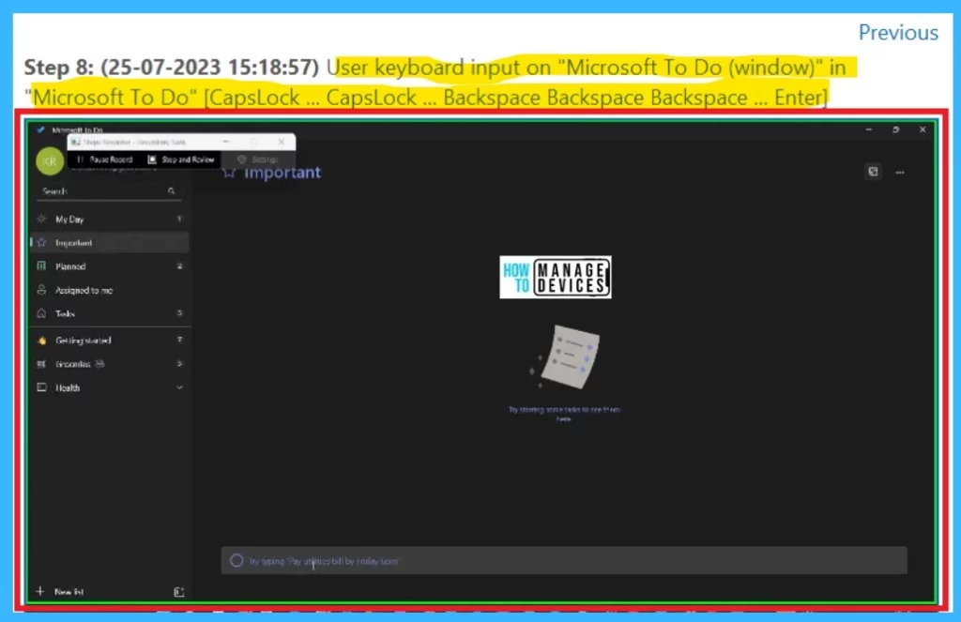Minimize the Steps Recorder window

(226, 142)
